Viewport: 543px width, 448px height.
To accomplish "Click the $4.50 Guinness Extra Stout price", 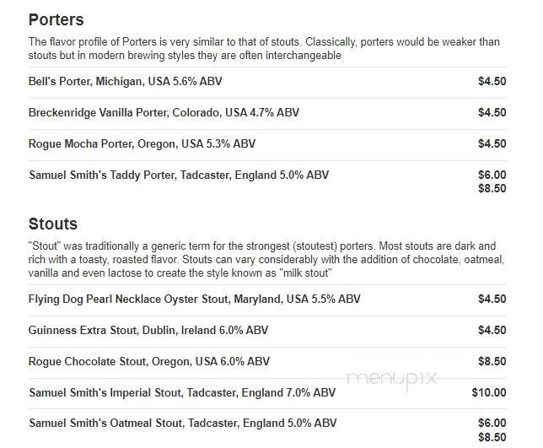I will (x=492, y=330).
